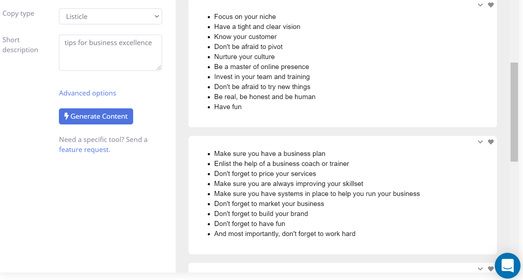Open the chat support bubble icon

pos(507,266)
